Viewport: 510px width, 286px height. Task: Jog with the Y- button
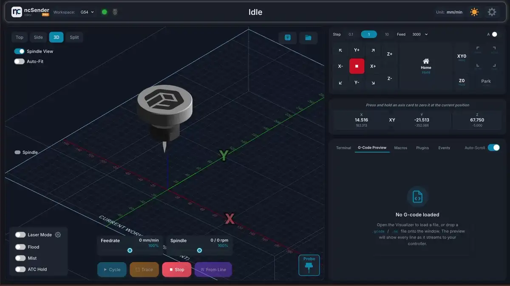coord(357,82)
